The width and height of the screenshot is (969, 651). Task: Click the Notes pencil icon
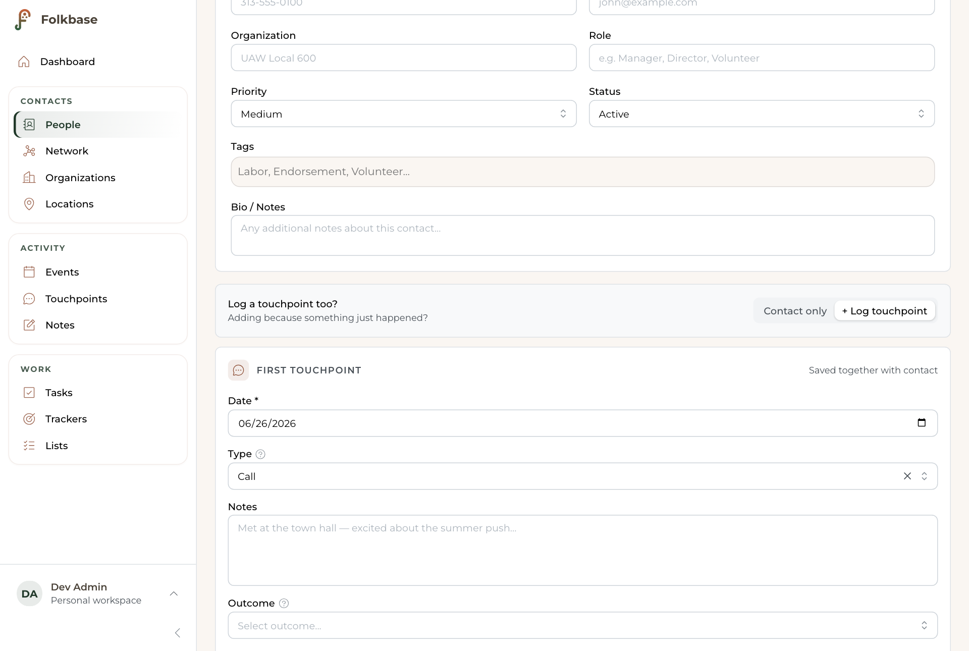coord(29,325)
